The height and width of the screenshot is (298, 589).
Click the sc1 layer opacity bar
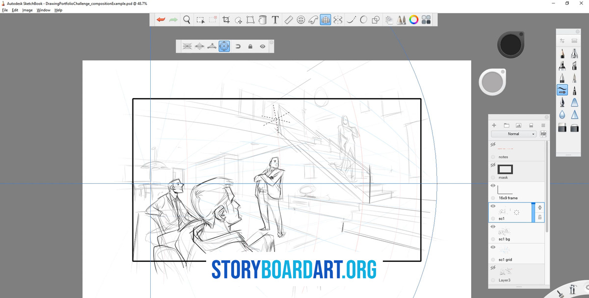click(534, 212)
